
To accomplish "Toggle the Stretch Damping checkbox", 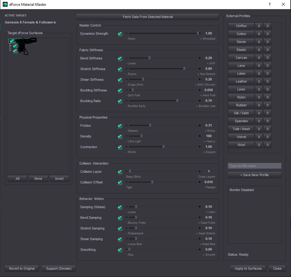I will 120,229.
